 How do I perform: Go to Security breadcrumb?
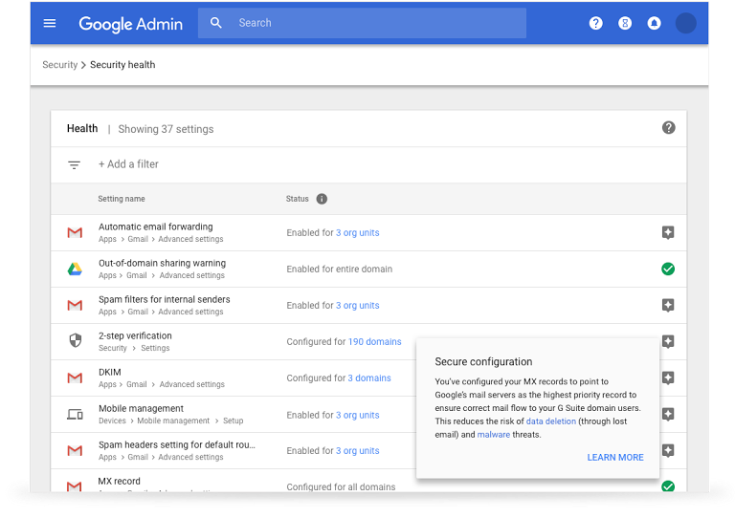click(59, 65)
